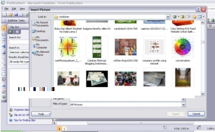Click the Open folder icon in Publisher toolbar
The width and height of the screenshot is (215, 132).
(x=11, y=15)
